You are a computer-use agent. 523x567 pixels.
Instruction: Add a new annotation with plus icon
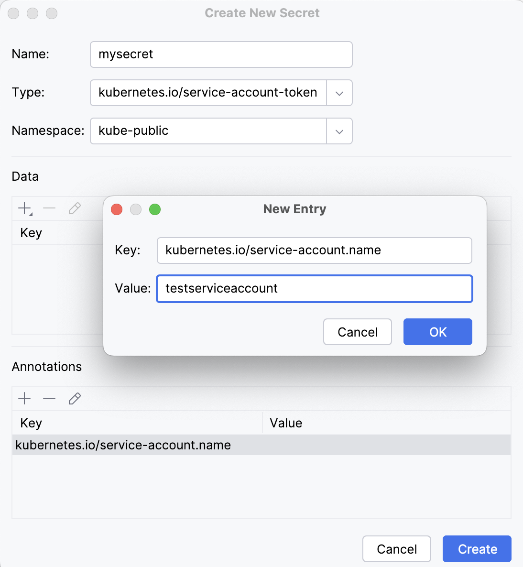click(x=24, y=398)
